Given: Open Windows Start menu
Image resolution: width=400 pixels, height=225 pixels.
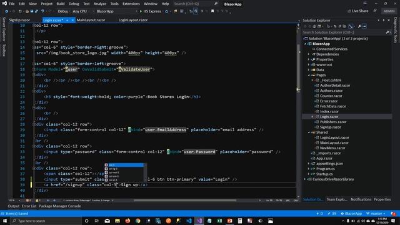Looking at the screenshot, I should (x=5, y=221).
